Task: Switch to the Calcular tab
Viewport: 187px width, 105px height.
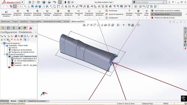Action: (x=66, y=21)
